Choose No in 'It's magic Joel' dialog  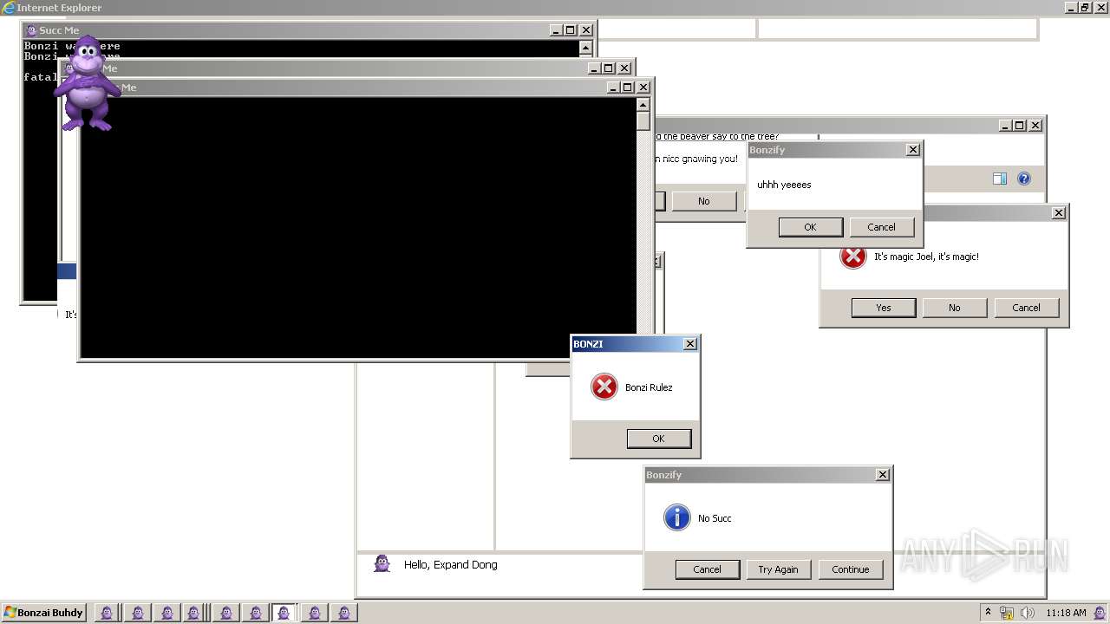point(955,308)
